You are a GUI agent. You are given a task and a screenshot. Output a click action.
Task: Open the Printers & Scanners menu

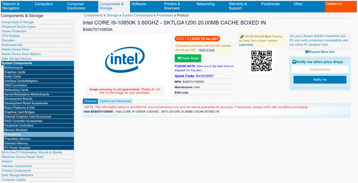(x=179, y=6)
